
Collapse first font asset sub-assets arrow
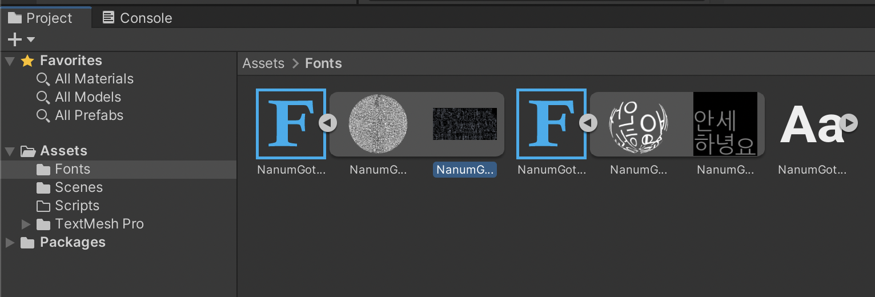(x=328, y=123)
